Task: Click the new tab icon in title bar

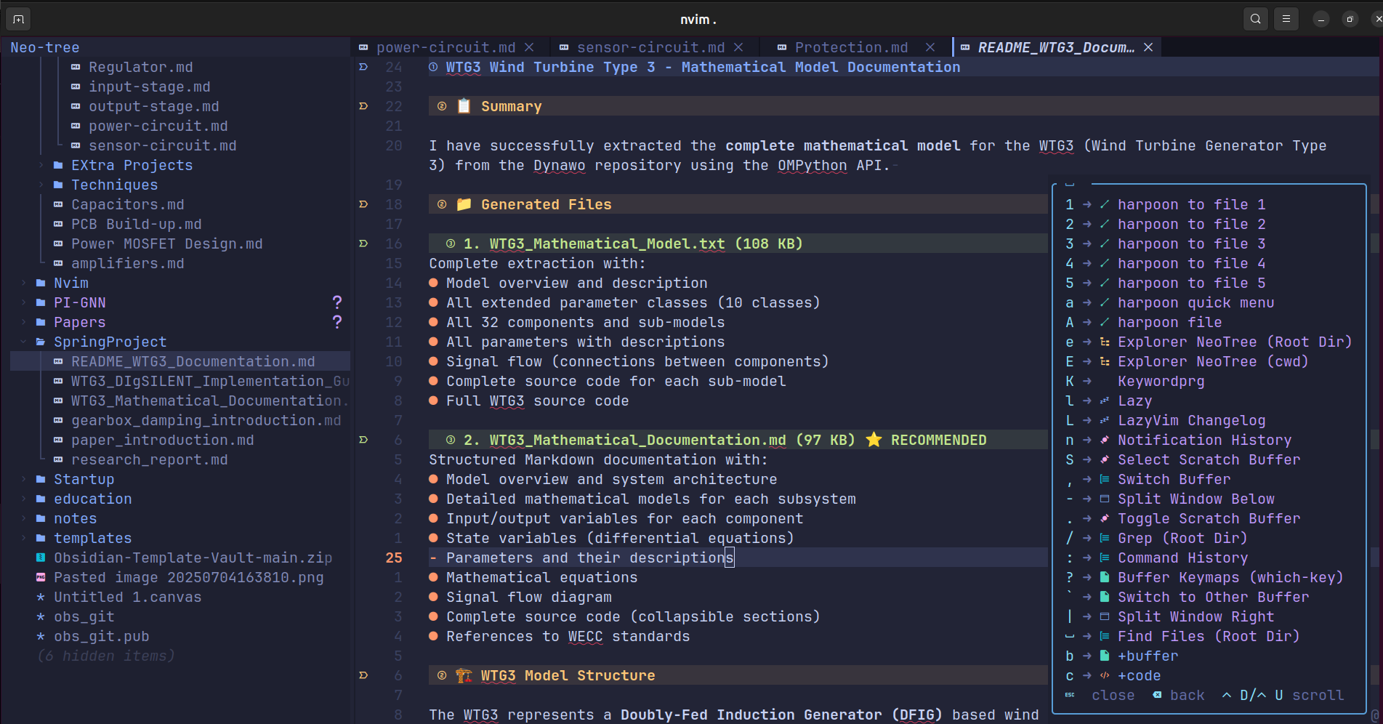Action: [x=18, y=19]
